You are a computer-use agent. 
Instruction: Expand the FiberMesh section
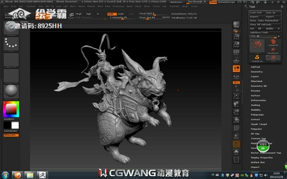coord(257,81)
